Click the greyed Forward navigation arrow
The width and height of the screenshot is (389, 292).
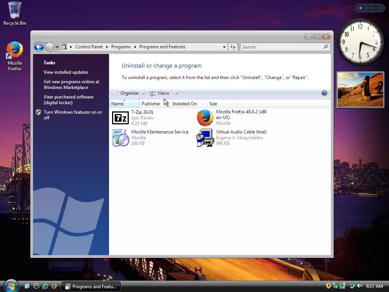49,47
